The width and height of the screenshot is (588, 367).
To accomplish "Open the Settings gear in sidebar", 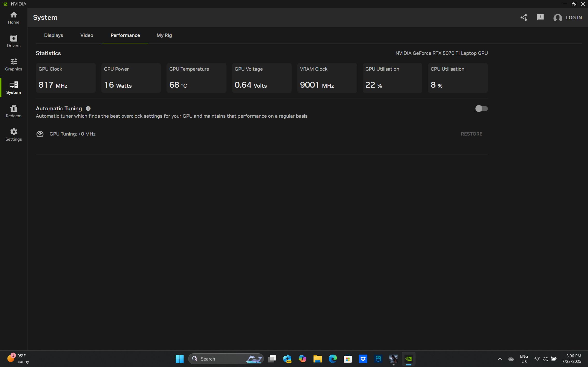I will 13,135.
